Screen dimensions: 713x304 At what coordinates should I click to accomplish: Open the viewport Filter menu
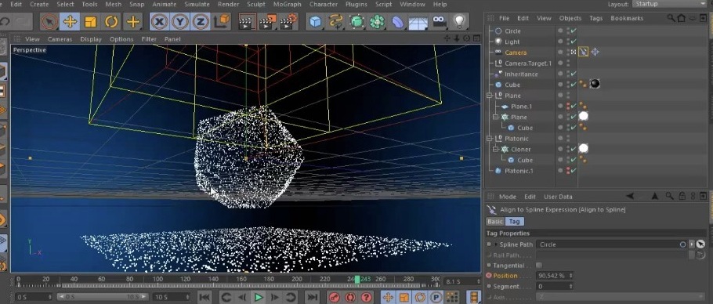click(x=149, y=39)
